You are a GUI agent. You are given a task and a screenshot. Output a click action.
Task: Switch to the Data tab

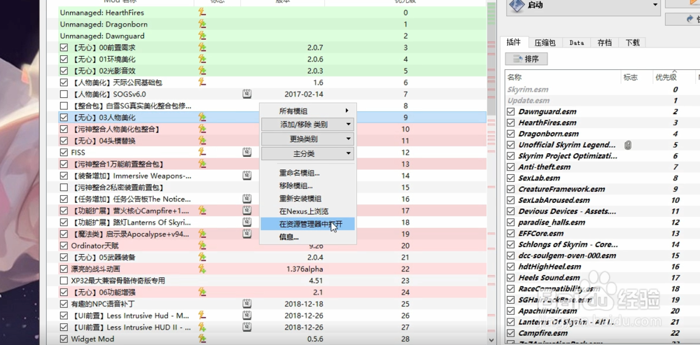pyautogui.click(x=576, y=43)
